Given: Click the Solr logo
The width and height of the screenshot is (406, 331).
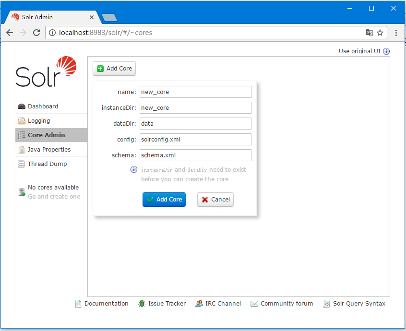Looking at the screenshot, I should point(46,71).
